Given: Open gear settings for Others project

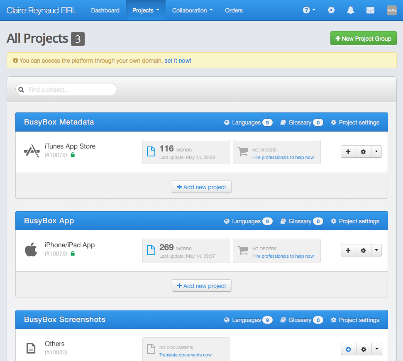Looking at the screenshot, I should coord(364,349).
